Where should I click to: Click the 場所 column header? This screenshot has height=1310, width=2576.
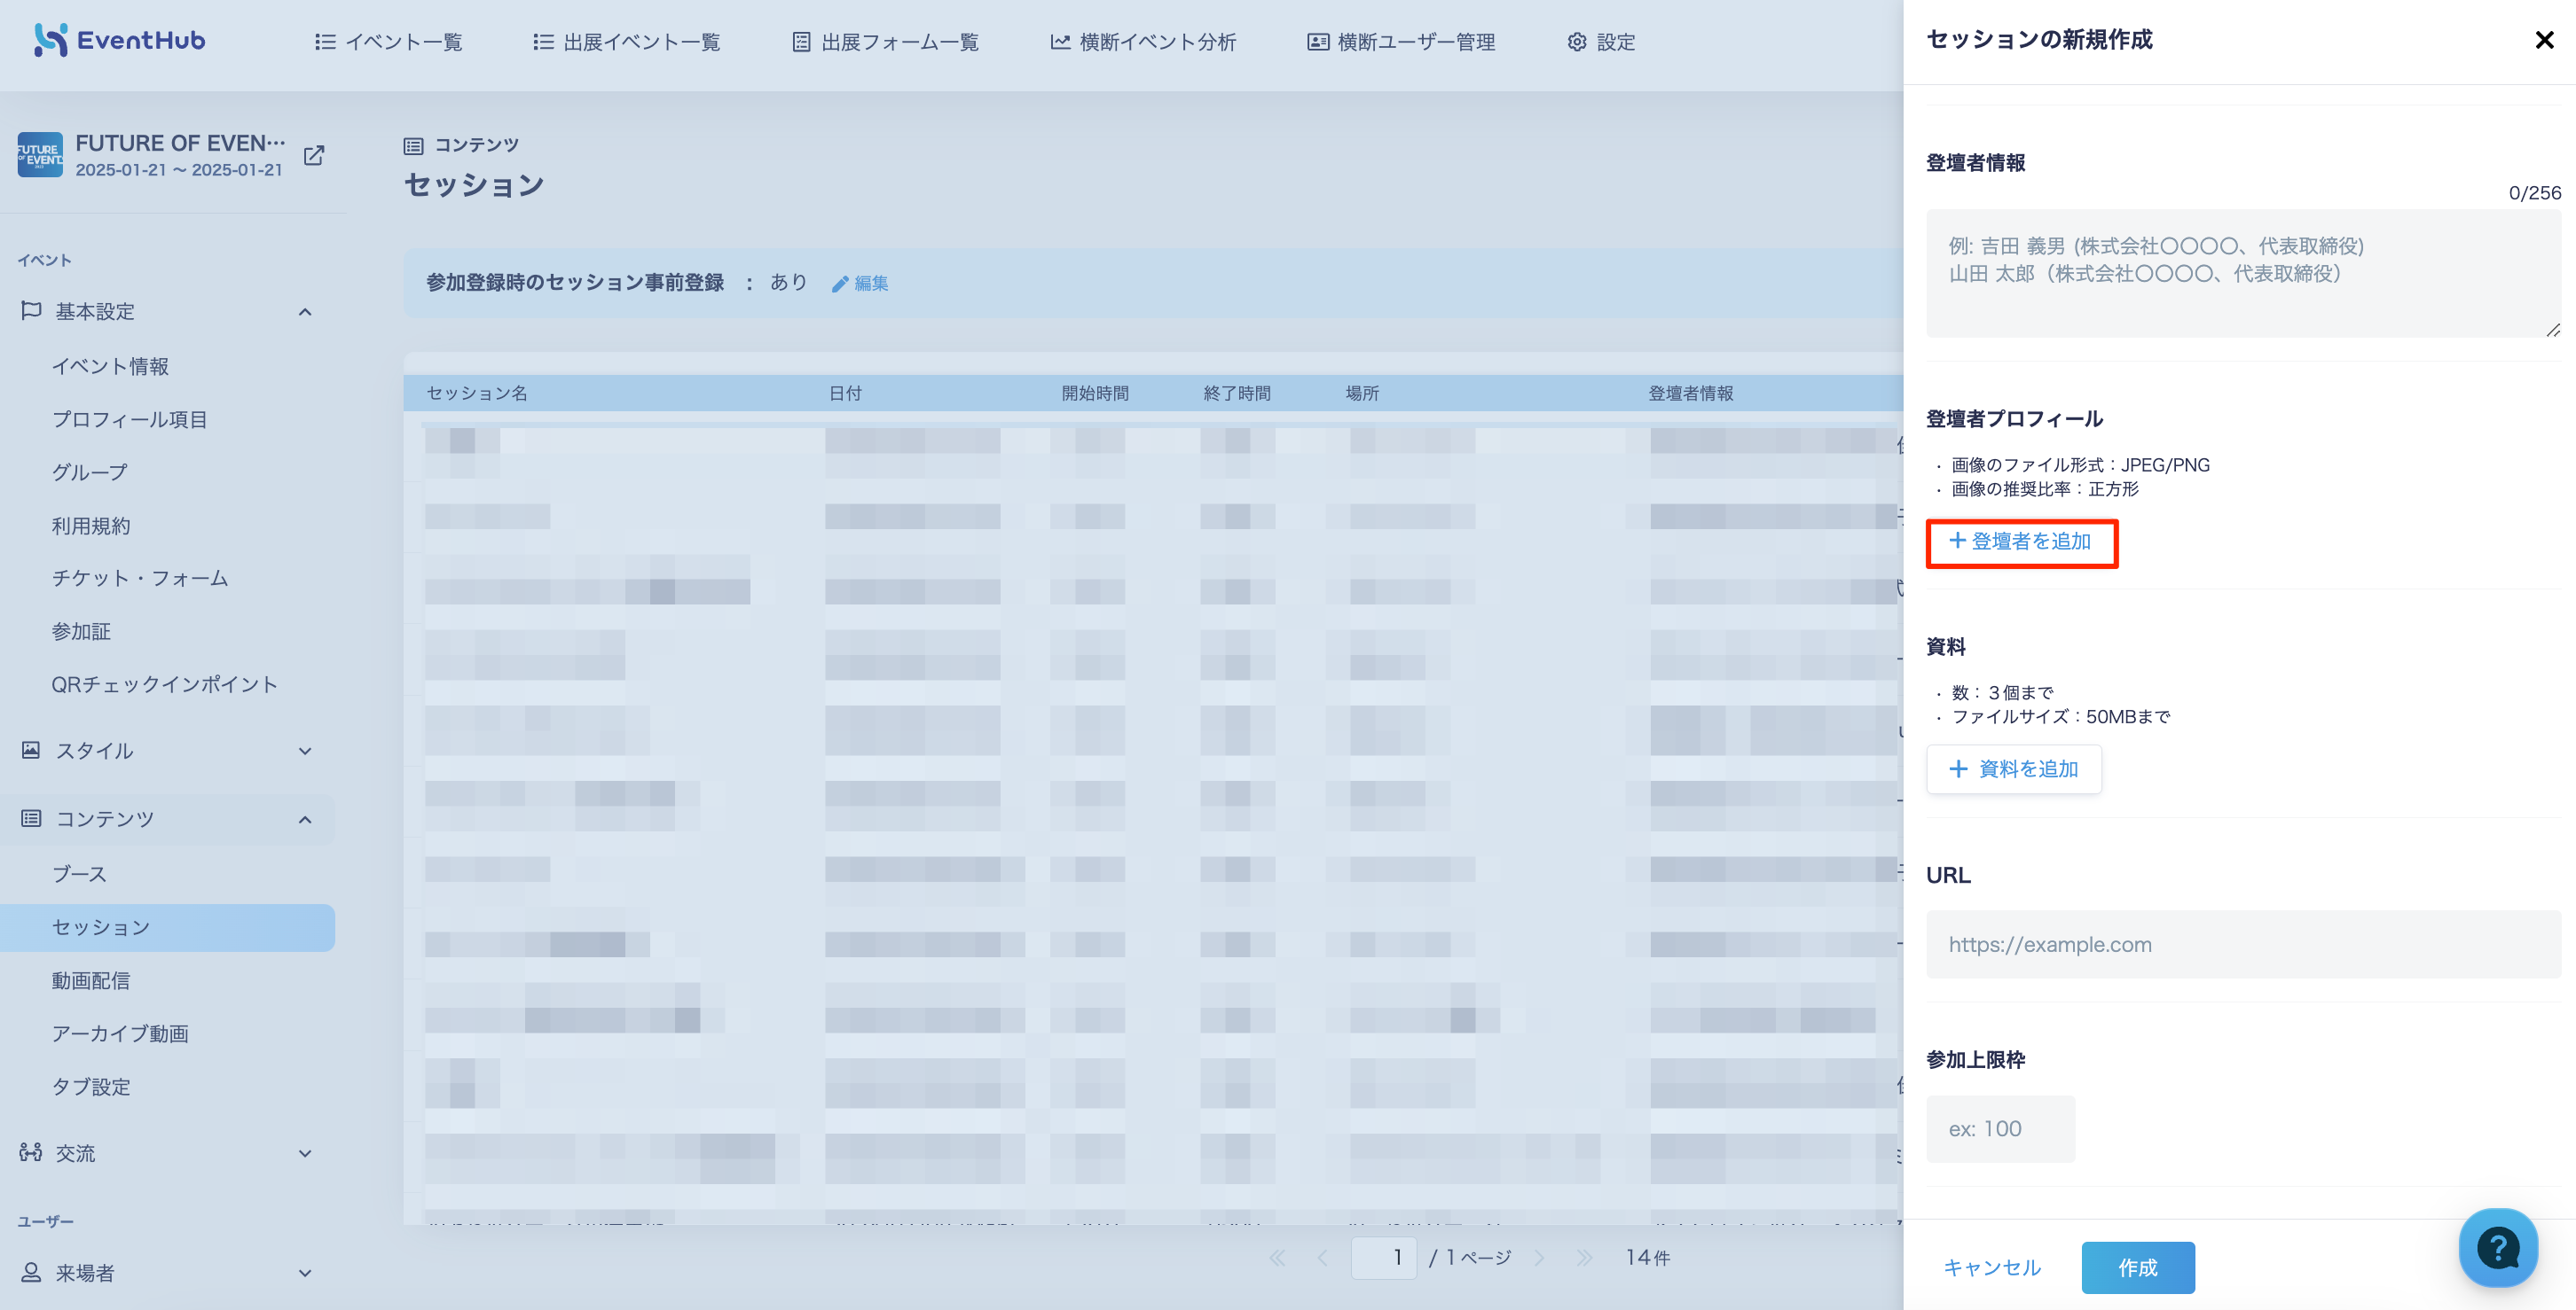(1362, 394)
